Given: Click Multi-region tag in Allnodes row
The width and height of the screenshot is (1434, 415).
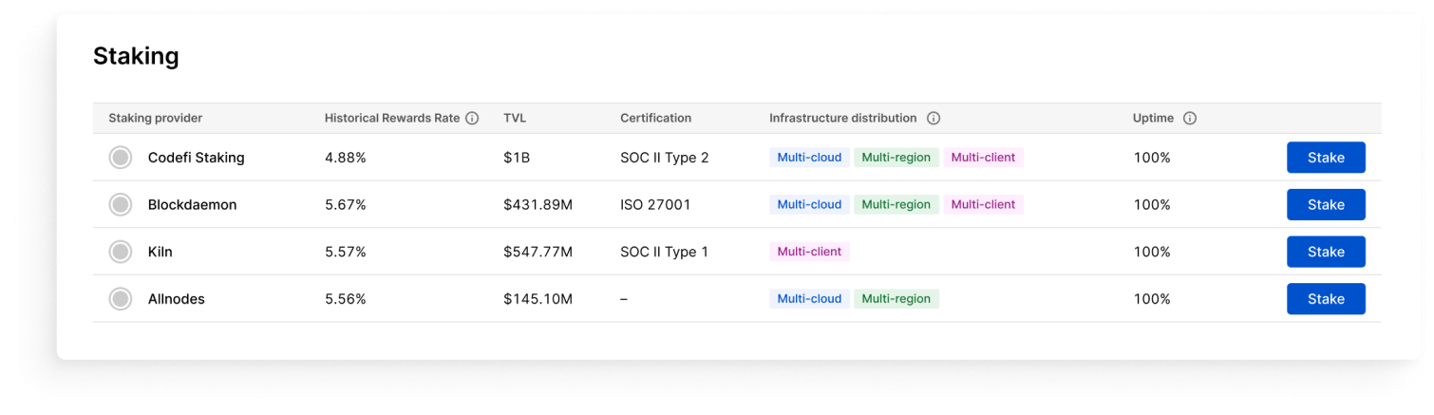Looking at the screenshot, I should (896, 299).
